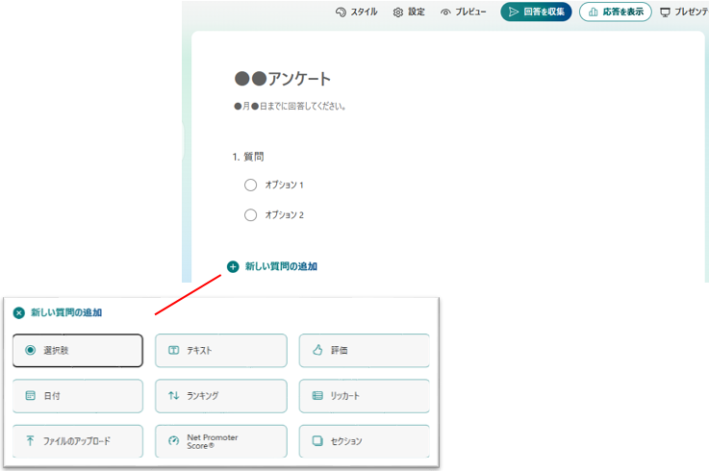
Task: Add a ランキング ranking question
Action: pyautogui.click(x=220, y=395)
